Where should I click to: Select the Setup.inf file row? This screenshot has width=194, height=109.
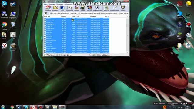point(76,33)
